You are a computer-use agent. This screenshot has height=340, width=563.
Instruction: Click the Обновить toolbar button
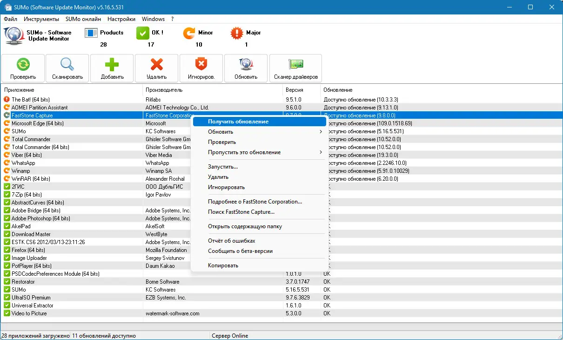[x=246, y=68]
